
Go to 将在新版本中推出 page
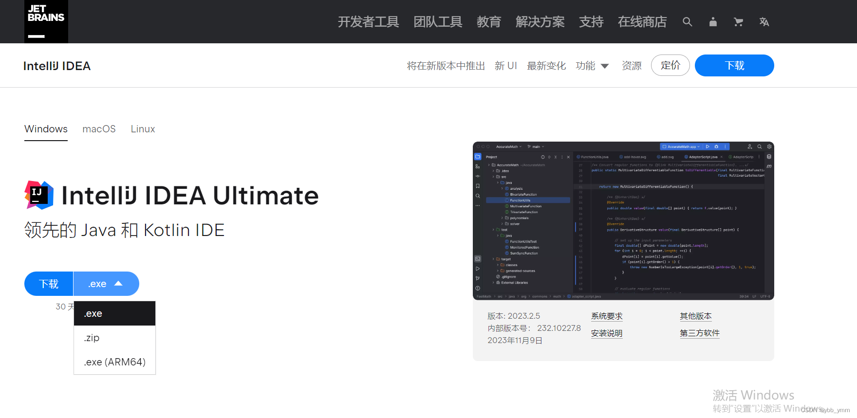tap(446, 66)
